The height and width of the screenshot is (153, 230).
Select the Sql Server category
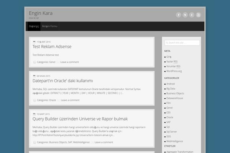172,132
